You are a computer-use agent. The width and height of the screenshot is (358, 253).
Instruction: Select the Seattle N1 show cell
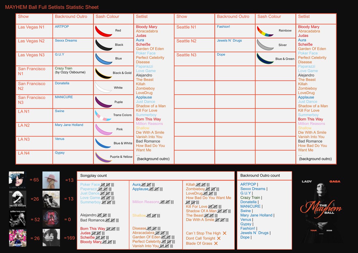pos(195,31)
